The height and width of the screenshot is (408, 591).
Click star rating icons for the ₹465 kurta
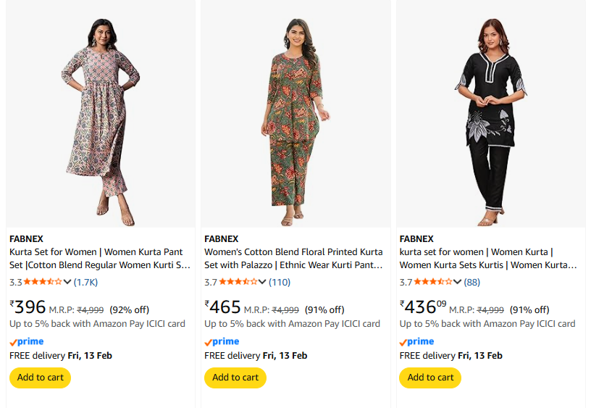238,282
